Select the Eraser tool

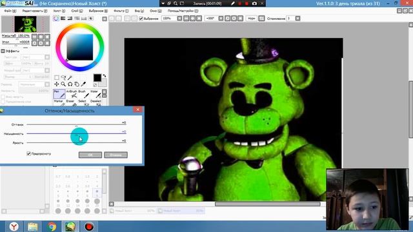(x=72, y=102)
